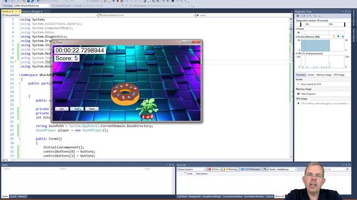357x200 pixels.
Task: Toggle the 0 of 0 Messages filter
Action: point(250,169)
